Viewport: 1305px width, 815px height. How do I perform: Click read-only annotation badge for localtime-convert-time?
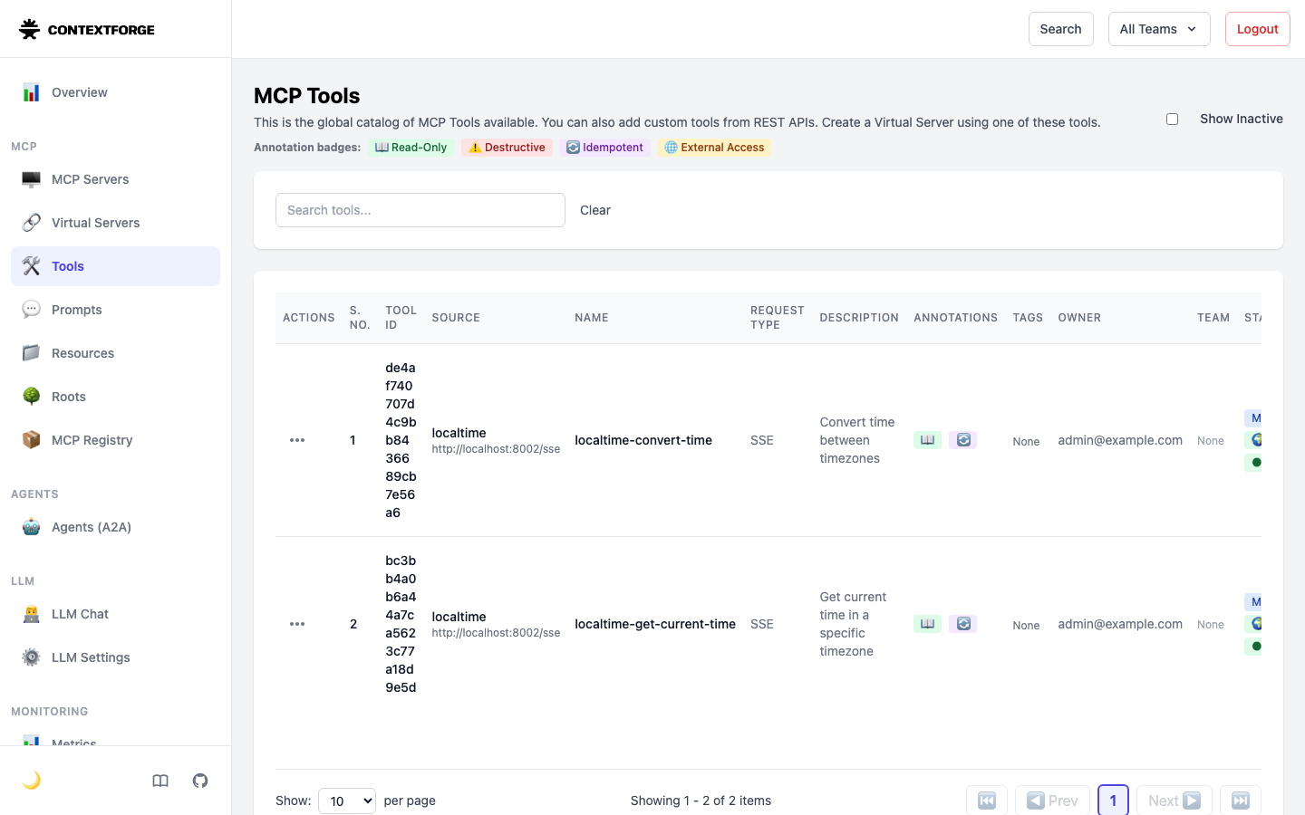pos(927,440)
